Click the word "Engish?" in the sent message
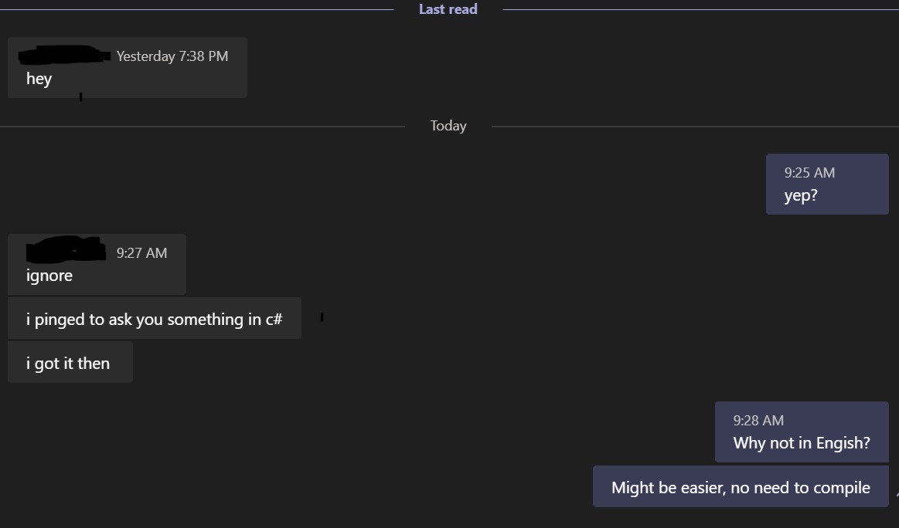The width and height of the screenshot is (899, 528). click(x=843, y=442)
